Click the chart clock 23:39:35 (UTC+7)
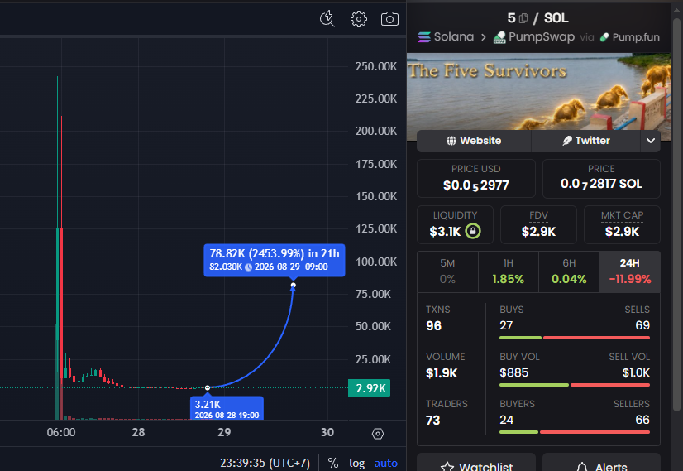The image size is (683, 471). 265,463
